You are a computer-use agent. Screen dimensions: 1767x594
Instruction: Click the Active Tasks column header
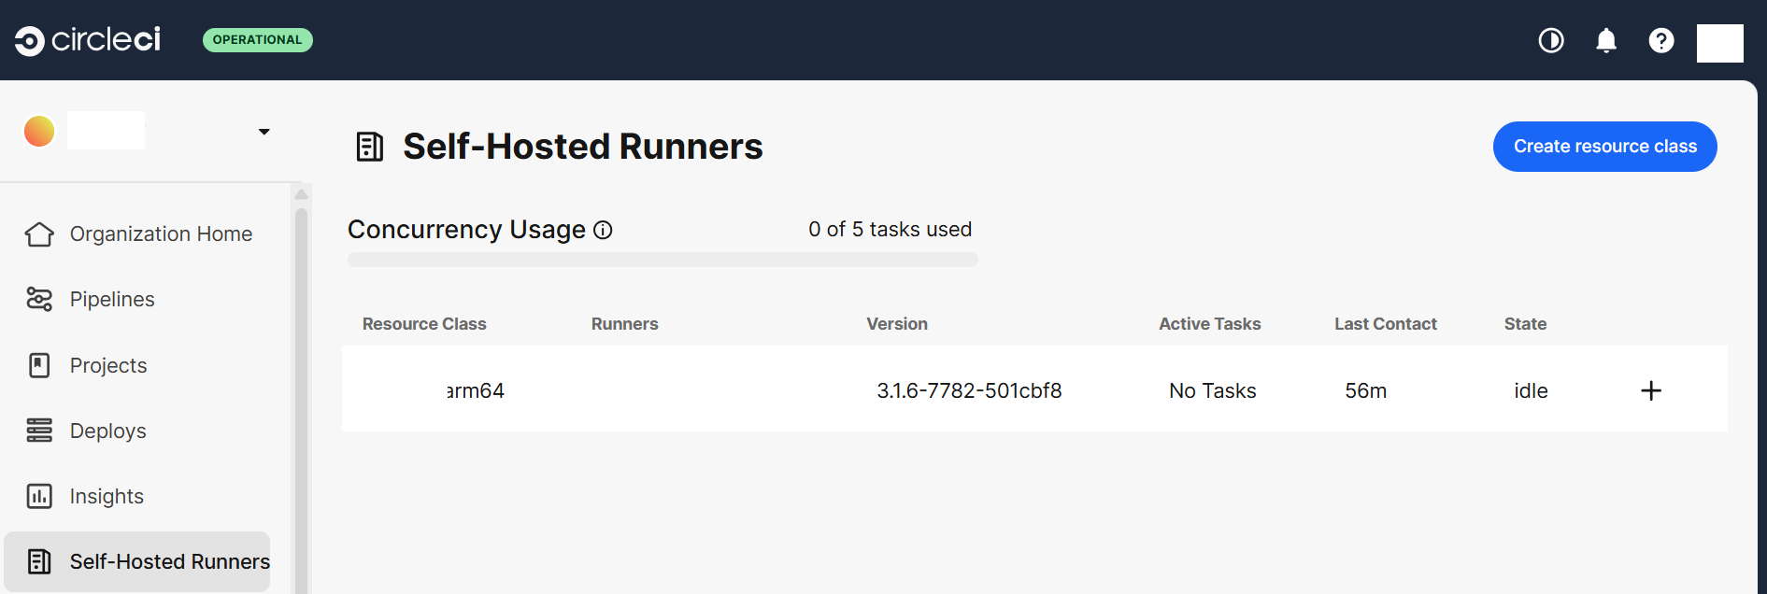click(x=1210, y=324)
